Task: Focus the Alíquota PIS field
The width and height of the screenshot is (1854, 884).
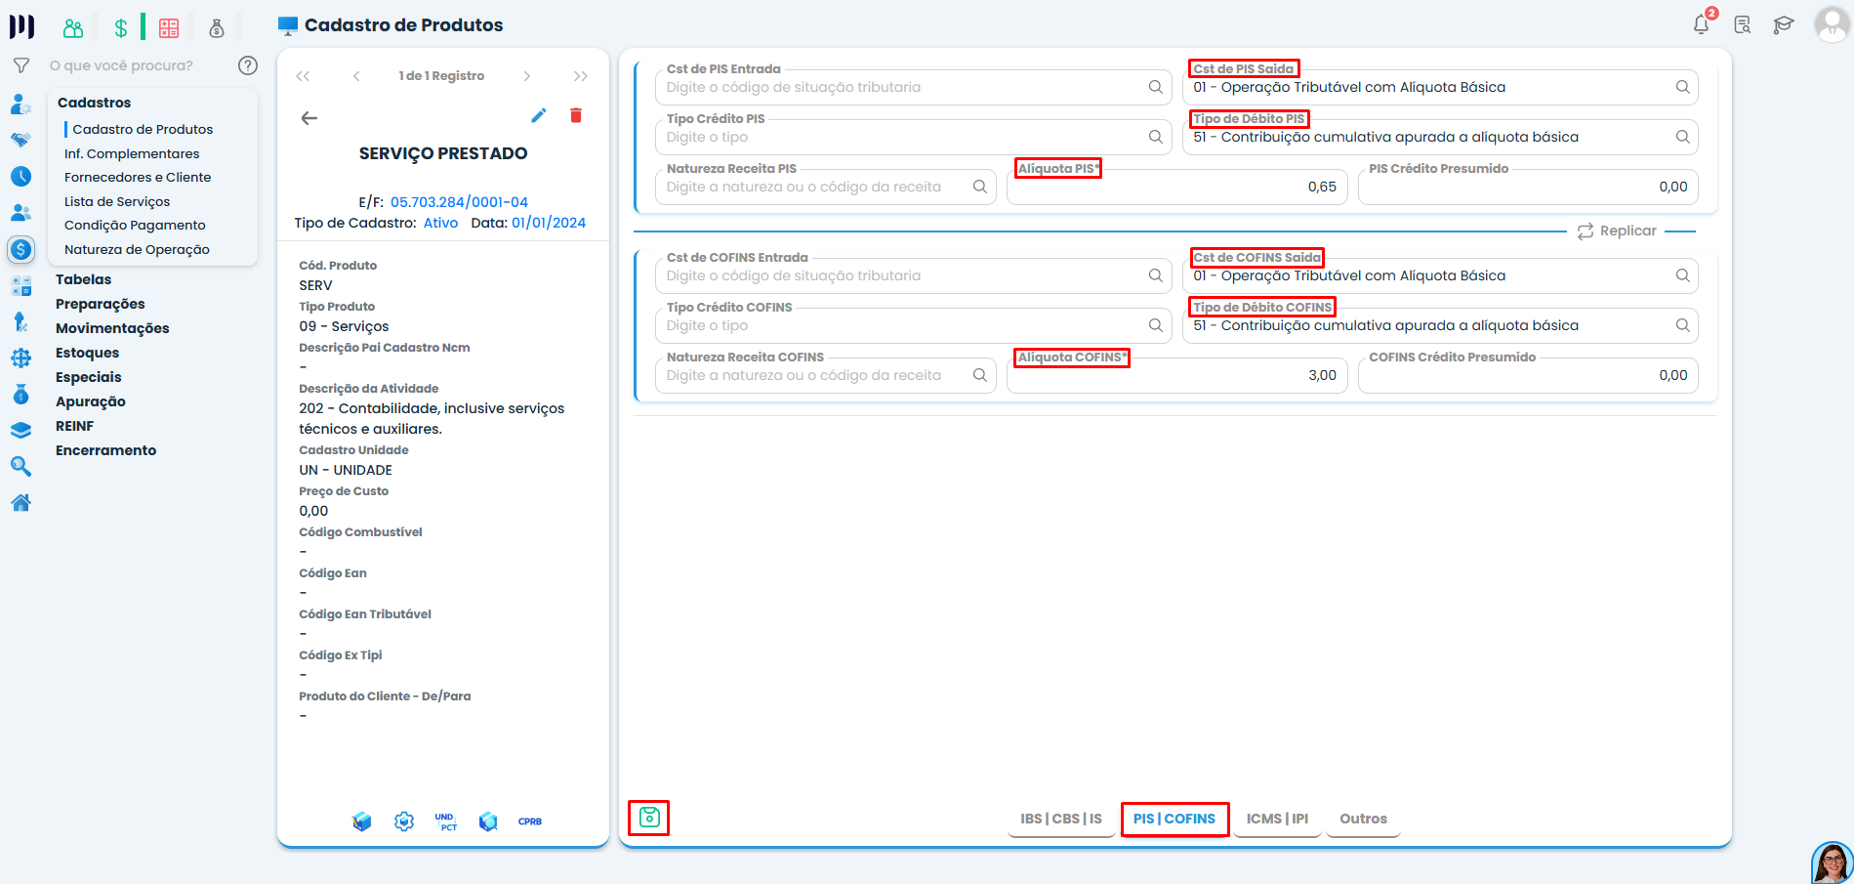Action: coord(1176,187)
